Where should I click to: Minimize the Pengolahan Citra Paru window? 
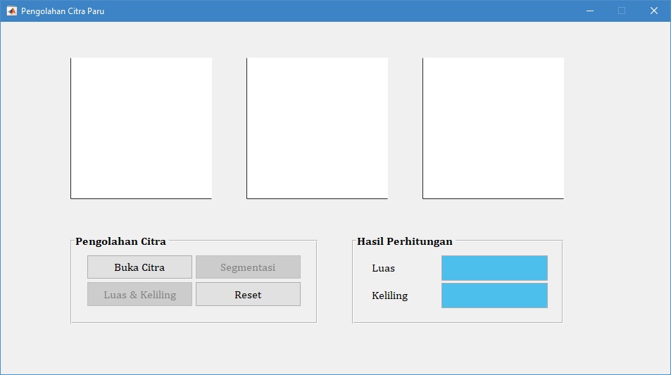coord(590,11)
